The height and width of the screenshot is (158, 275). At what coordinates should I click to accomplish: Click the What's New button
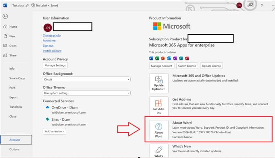pos(159,151)
